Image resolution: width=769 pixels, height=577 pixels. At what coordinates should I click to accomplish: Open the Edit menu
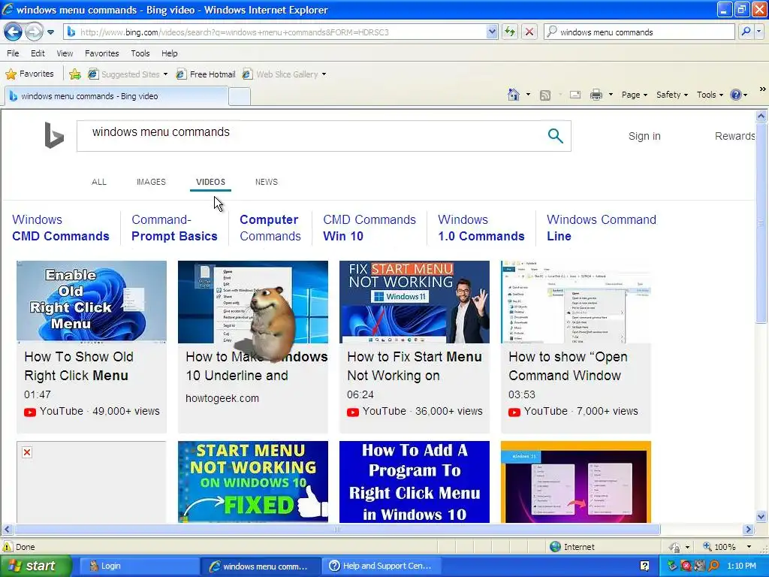point(38,53)
